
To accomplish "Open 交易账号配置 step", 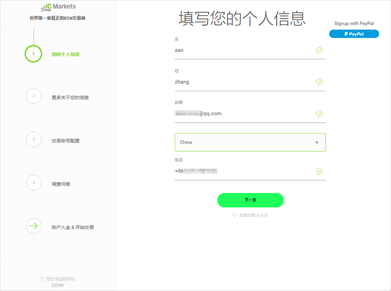I will coord(65,141).
